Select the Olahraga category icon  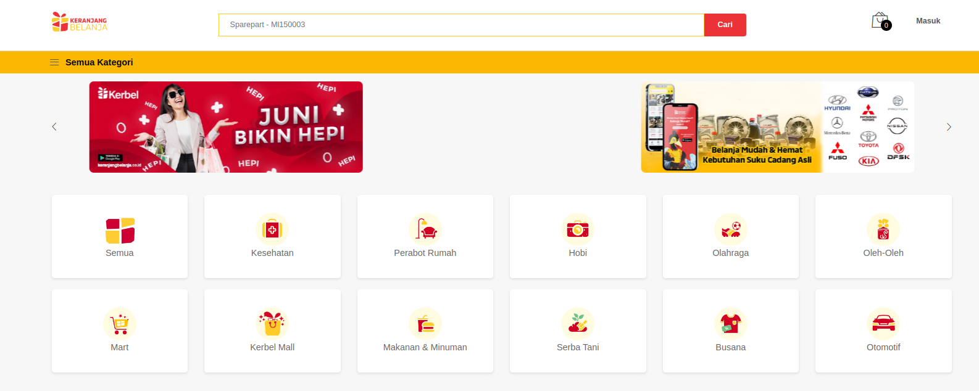(x=730, y=229)
